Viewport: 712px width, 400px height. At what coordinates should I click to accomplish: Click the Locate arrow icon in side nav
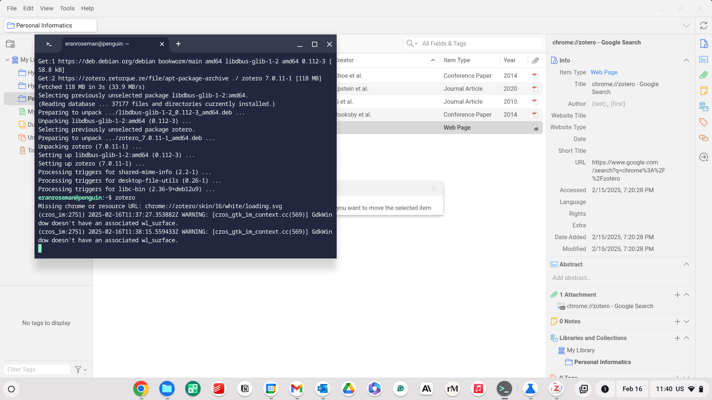703,157
